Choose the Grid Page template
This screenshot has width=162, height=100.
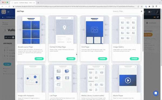(103, 59)
